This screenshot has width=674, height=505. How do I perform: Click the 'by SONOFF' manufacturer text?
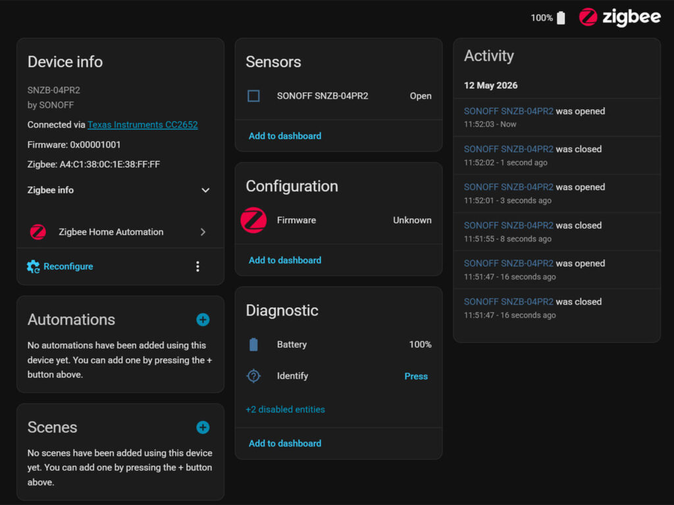(x=51, y=105)
